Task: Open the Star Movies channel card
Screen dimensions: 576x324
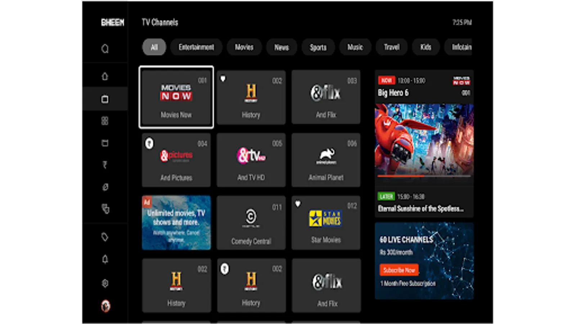Action: click(326, 223)
